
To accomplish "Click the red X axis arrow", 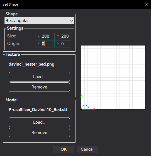I will [88, 109].
